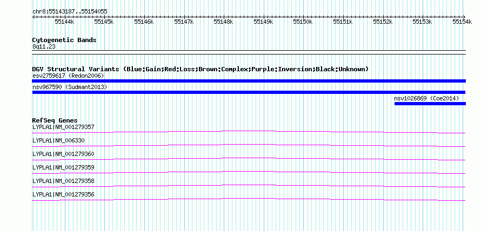Click the 55145k ruler tick label
481x231 pixels.
[x=104, y=22]
